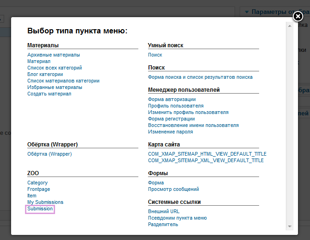This screenshot has width=310, height=240.
Task: Close the menu item type dialog
Action: 298,17
